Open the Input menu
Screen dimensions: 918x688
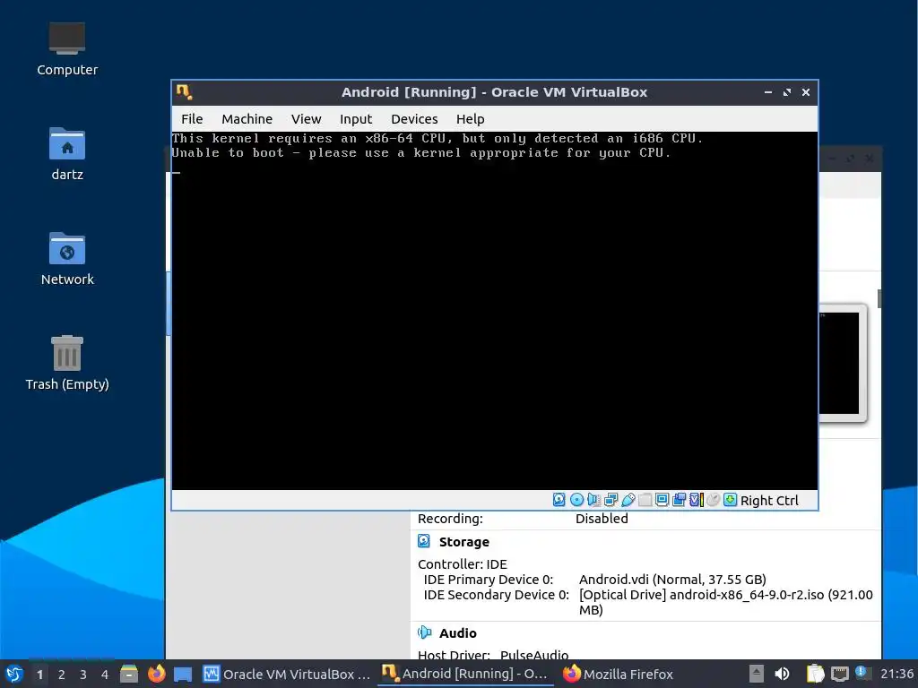(x=356, y=119)
